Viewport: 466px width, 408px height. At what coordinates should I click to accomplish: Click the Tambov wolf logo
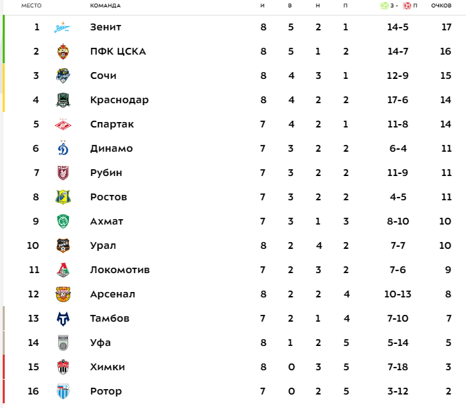coord(63,319)
